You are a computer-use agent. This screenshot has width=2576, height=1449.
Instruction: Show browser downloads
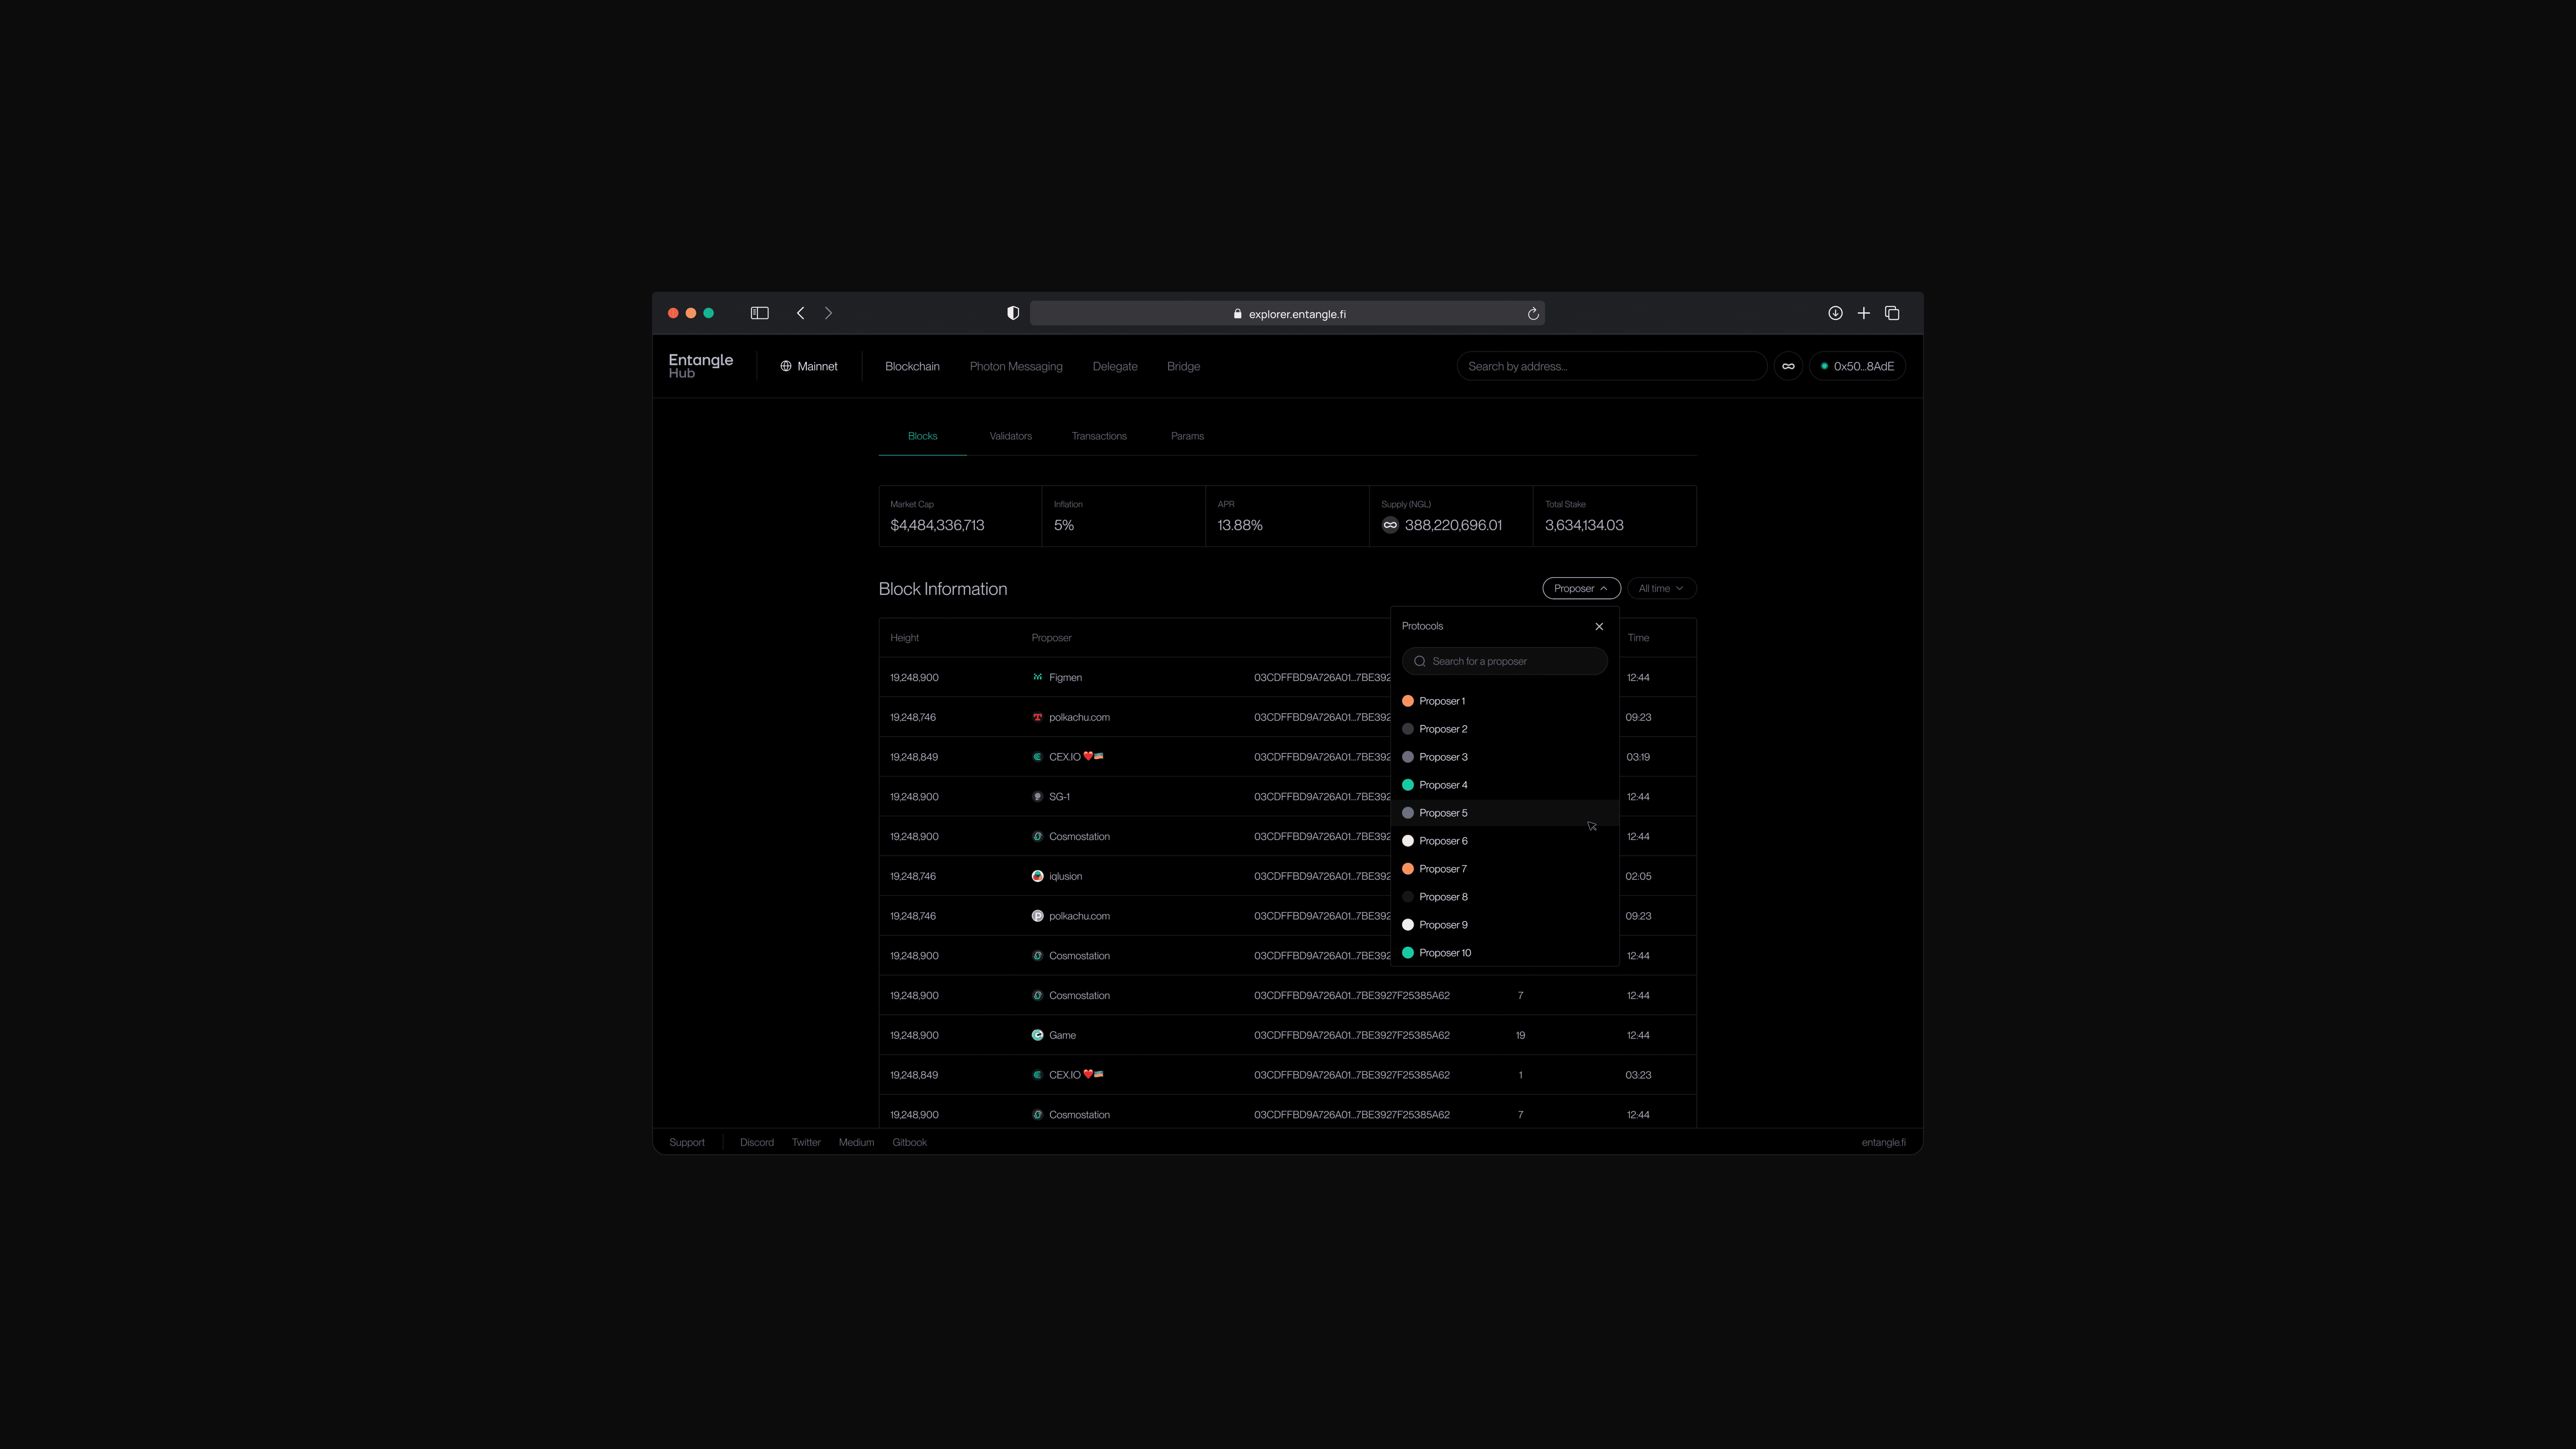[1835, 313]
